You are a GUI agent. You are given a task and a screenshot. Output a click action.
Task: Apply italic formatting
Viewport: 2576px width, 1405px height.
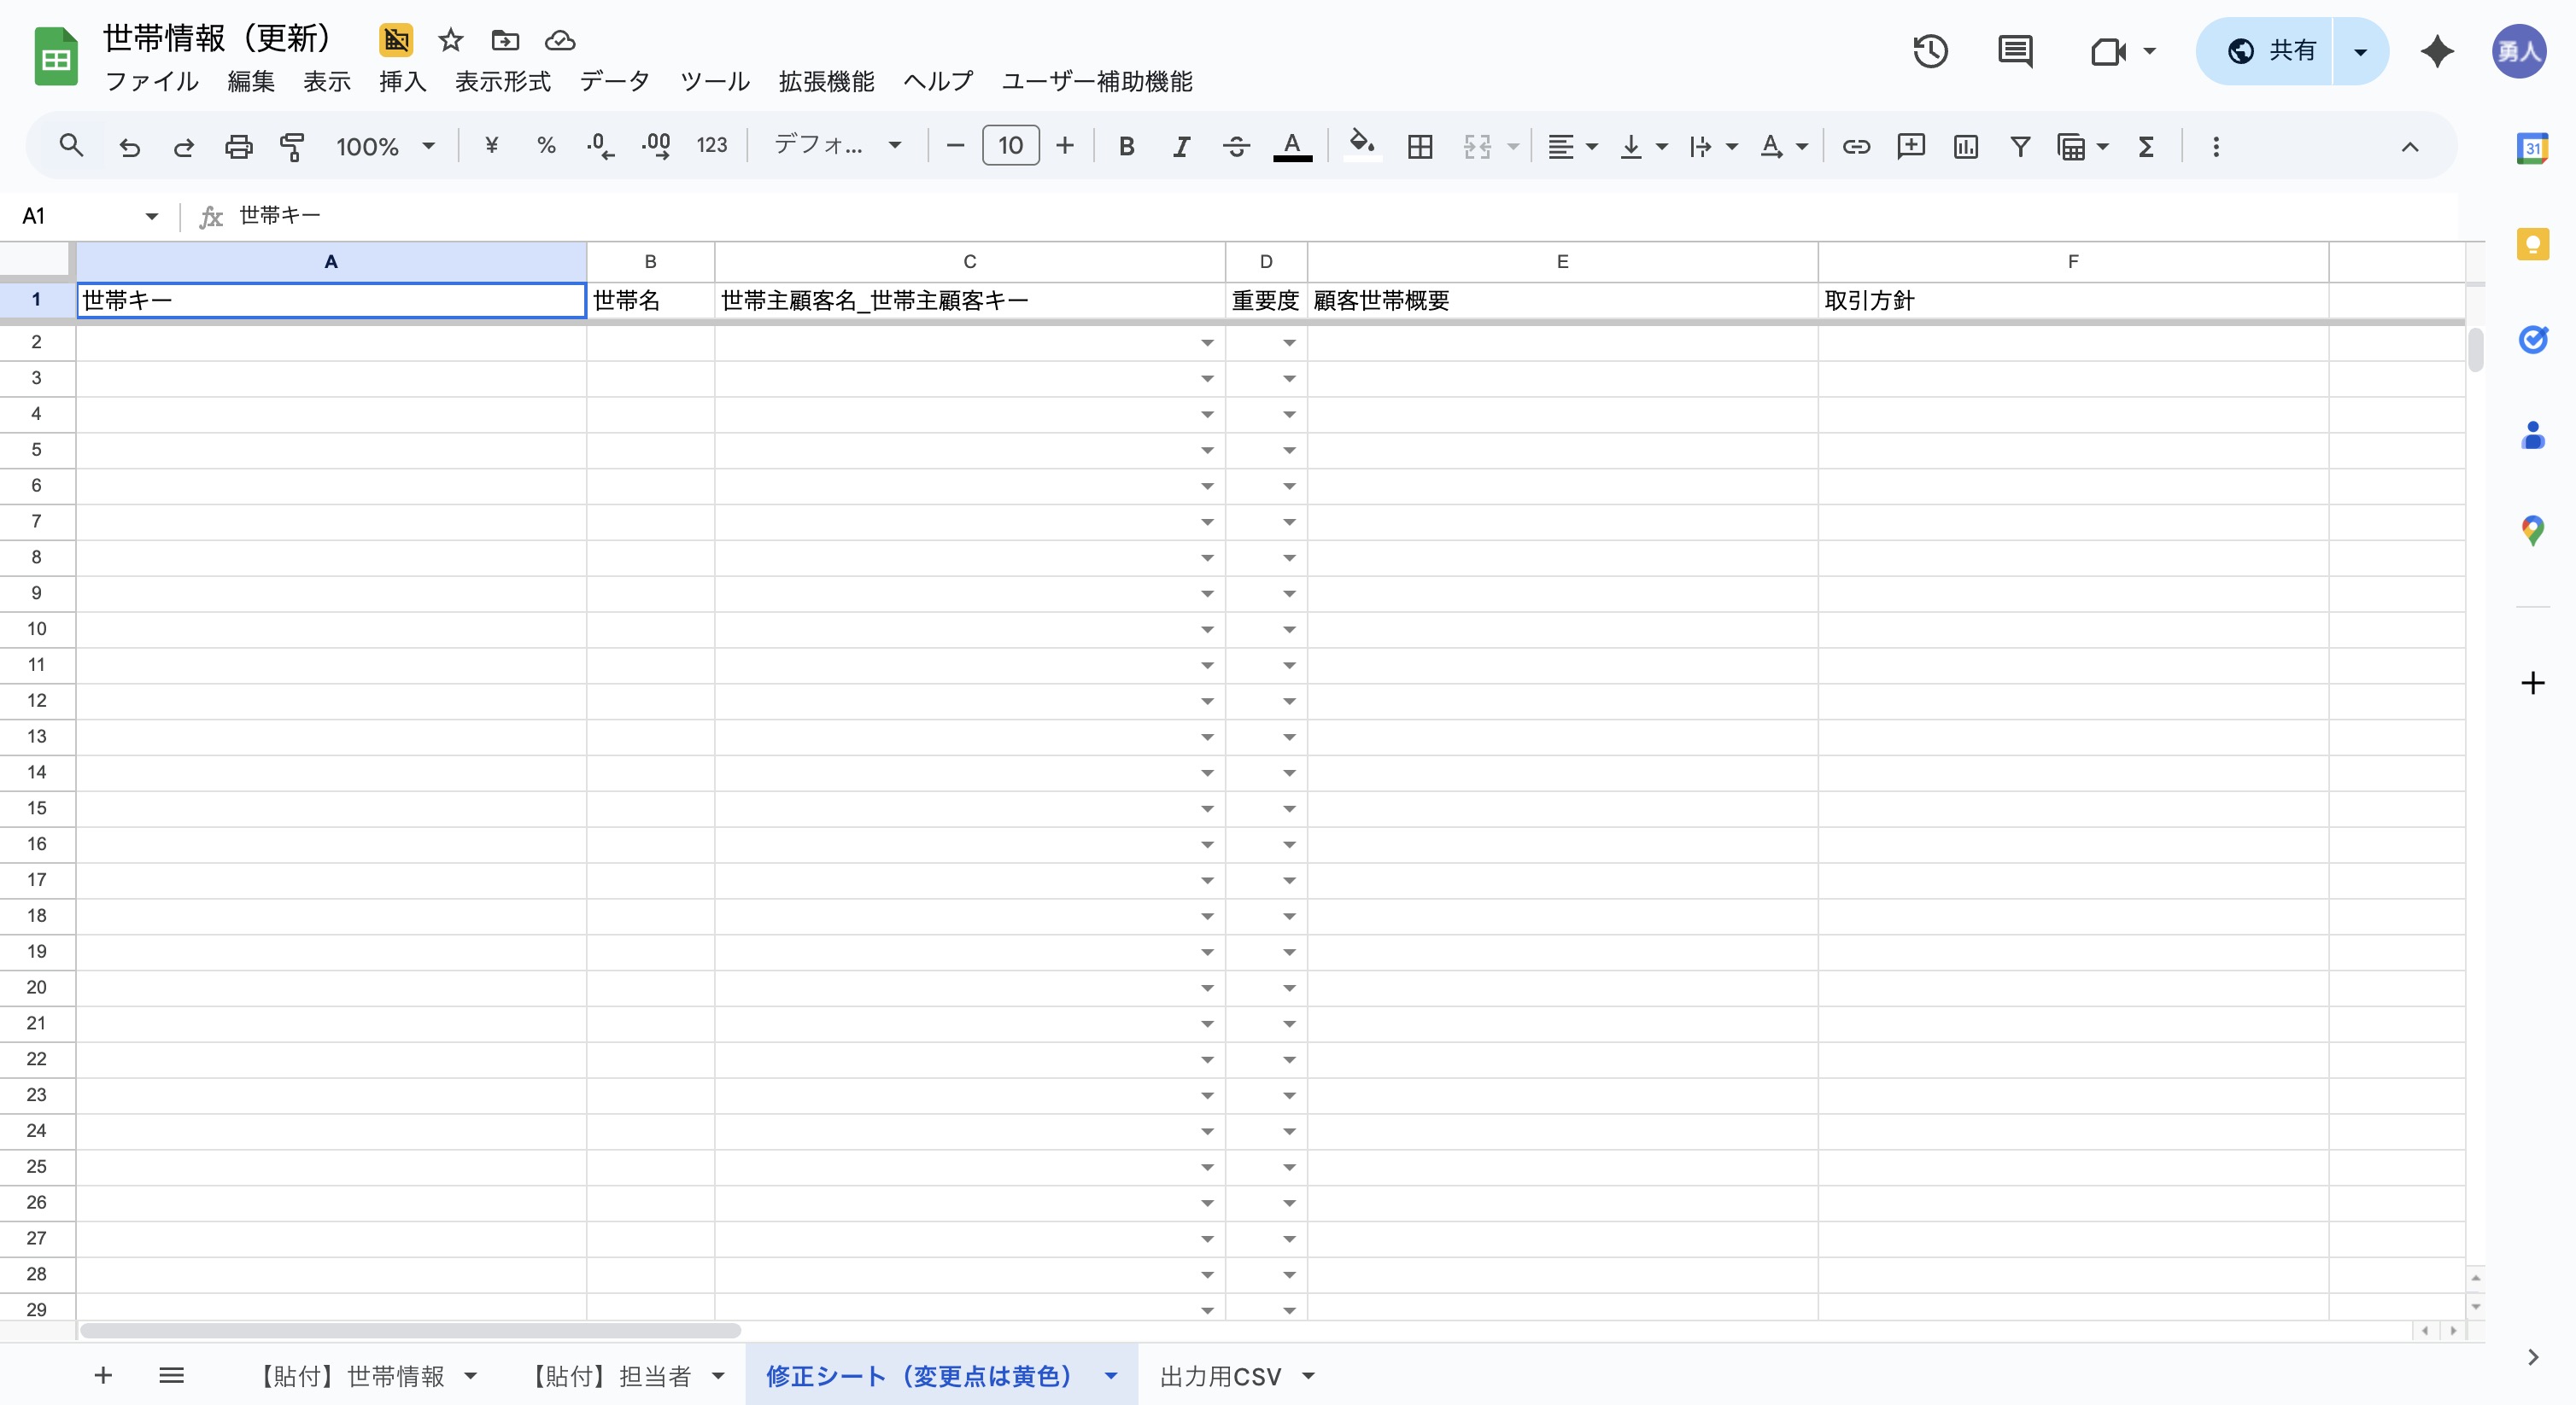point(1181,146)
